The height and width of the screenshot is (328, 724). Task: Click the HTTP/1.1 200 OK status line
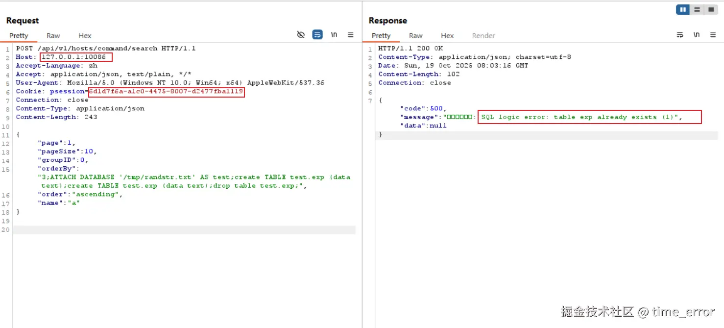pos(410,49)
